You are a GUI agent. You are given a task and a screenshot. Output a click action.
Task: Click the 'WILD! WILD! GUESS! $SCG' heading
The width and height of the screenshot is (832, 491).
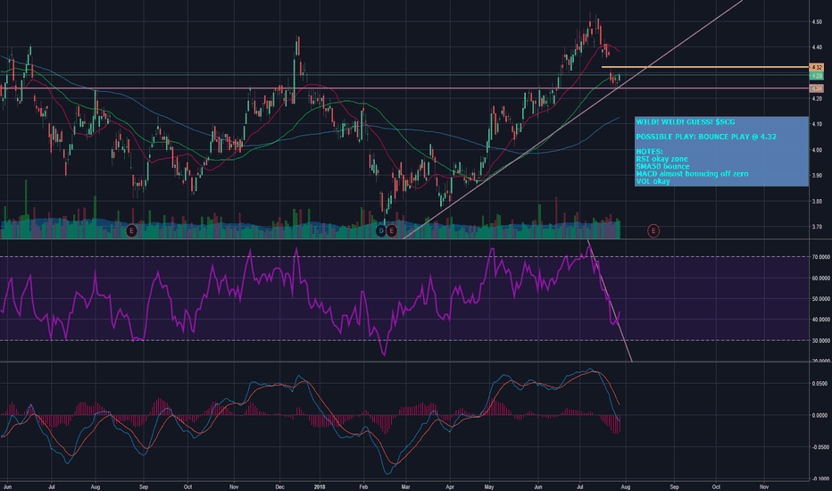click(x=685, y=122)
